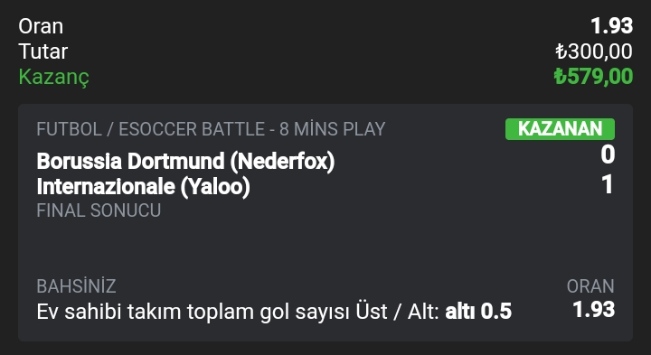Click the Tutar label
Image resolution: width=651 pixels, height=355 pixels.
coord(42,51)
